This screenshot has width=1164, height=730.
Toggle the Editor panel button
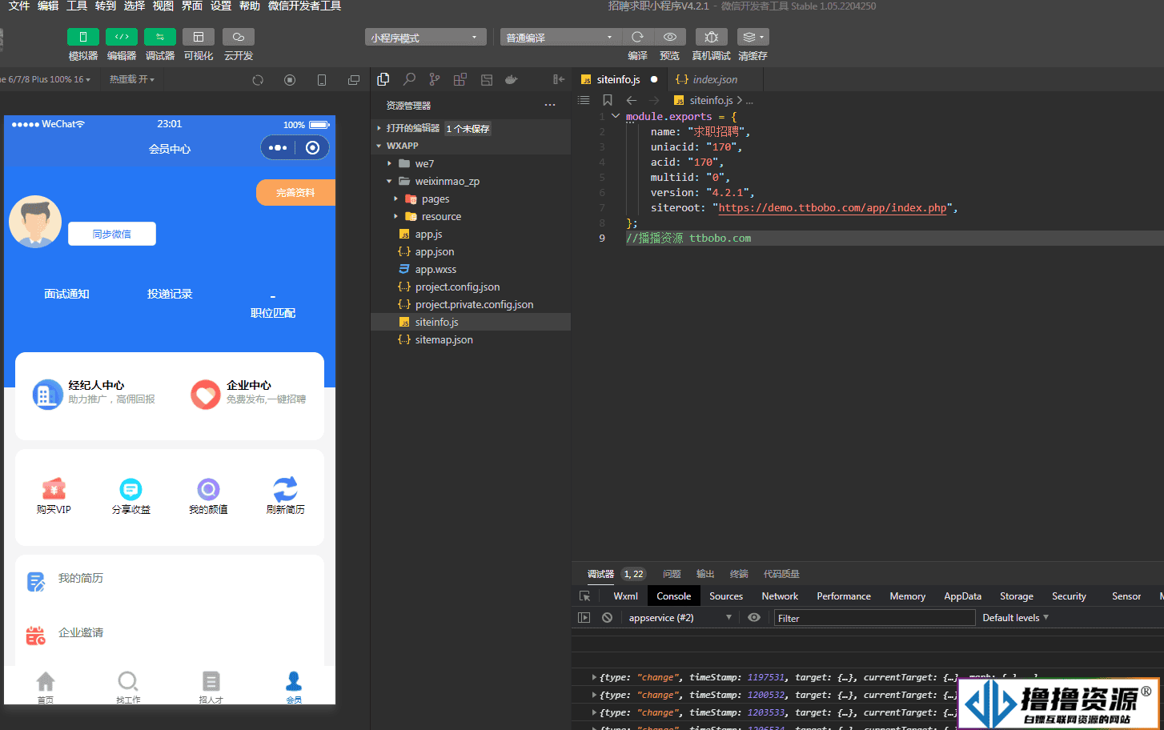pyautogui.click(x=122, y=37)
